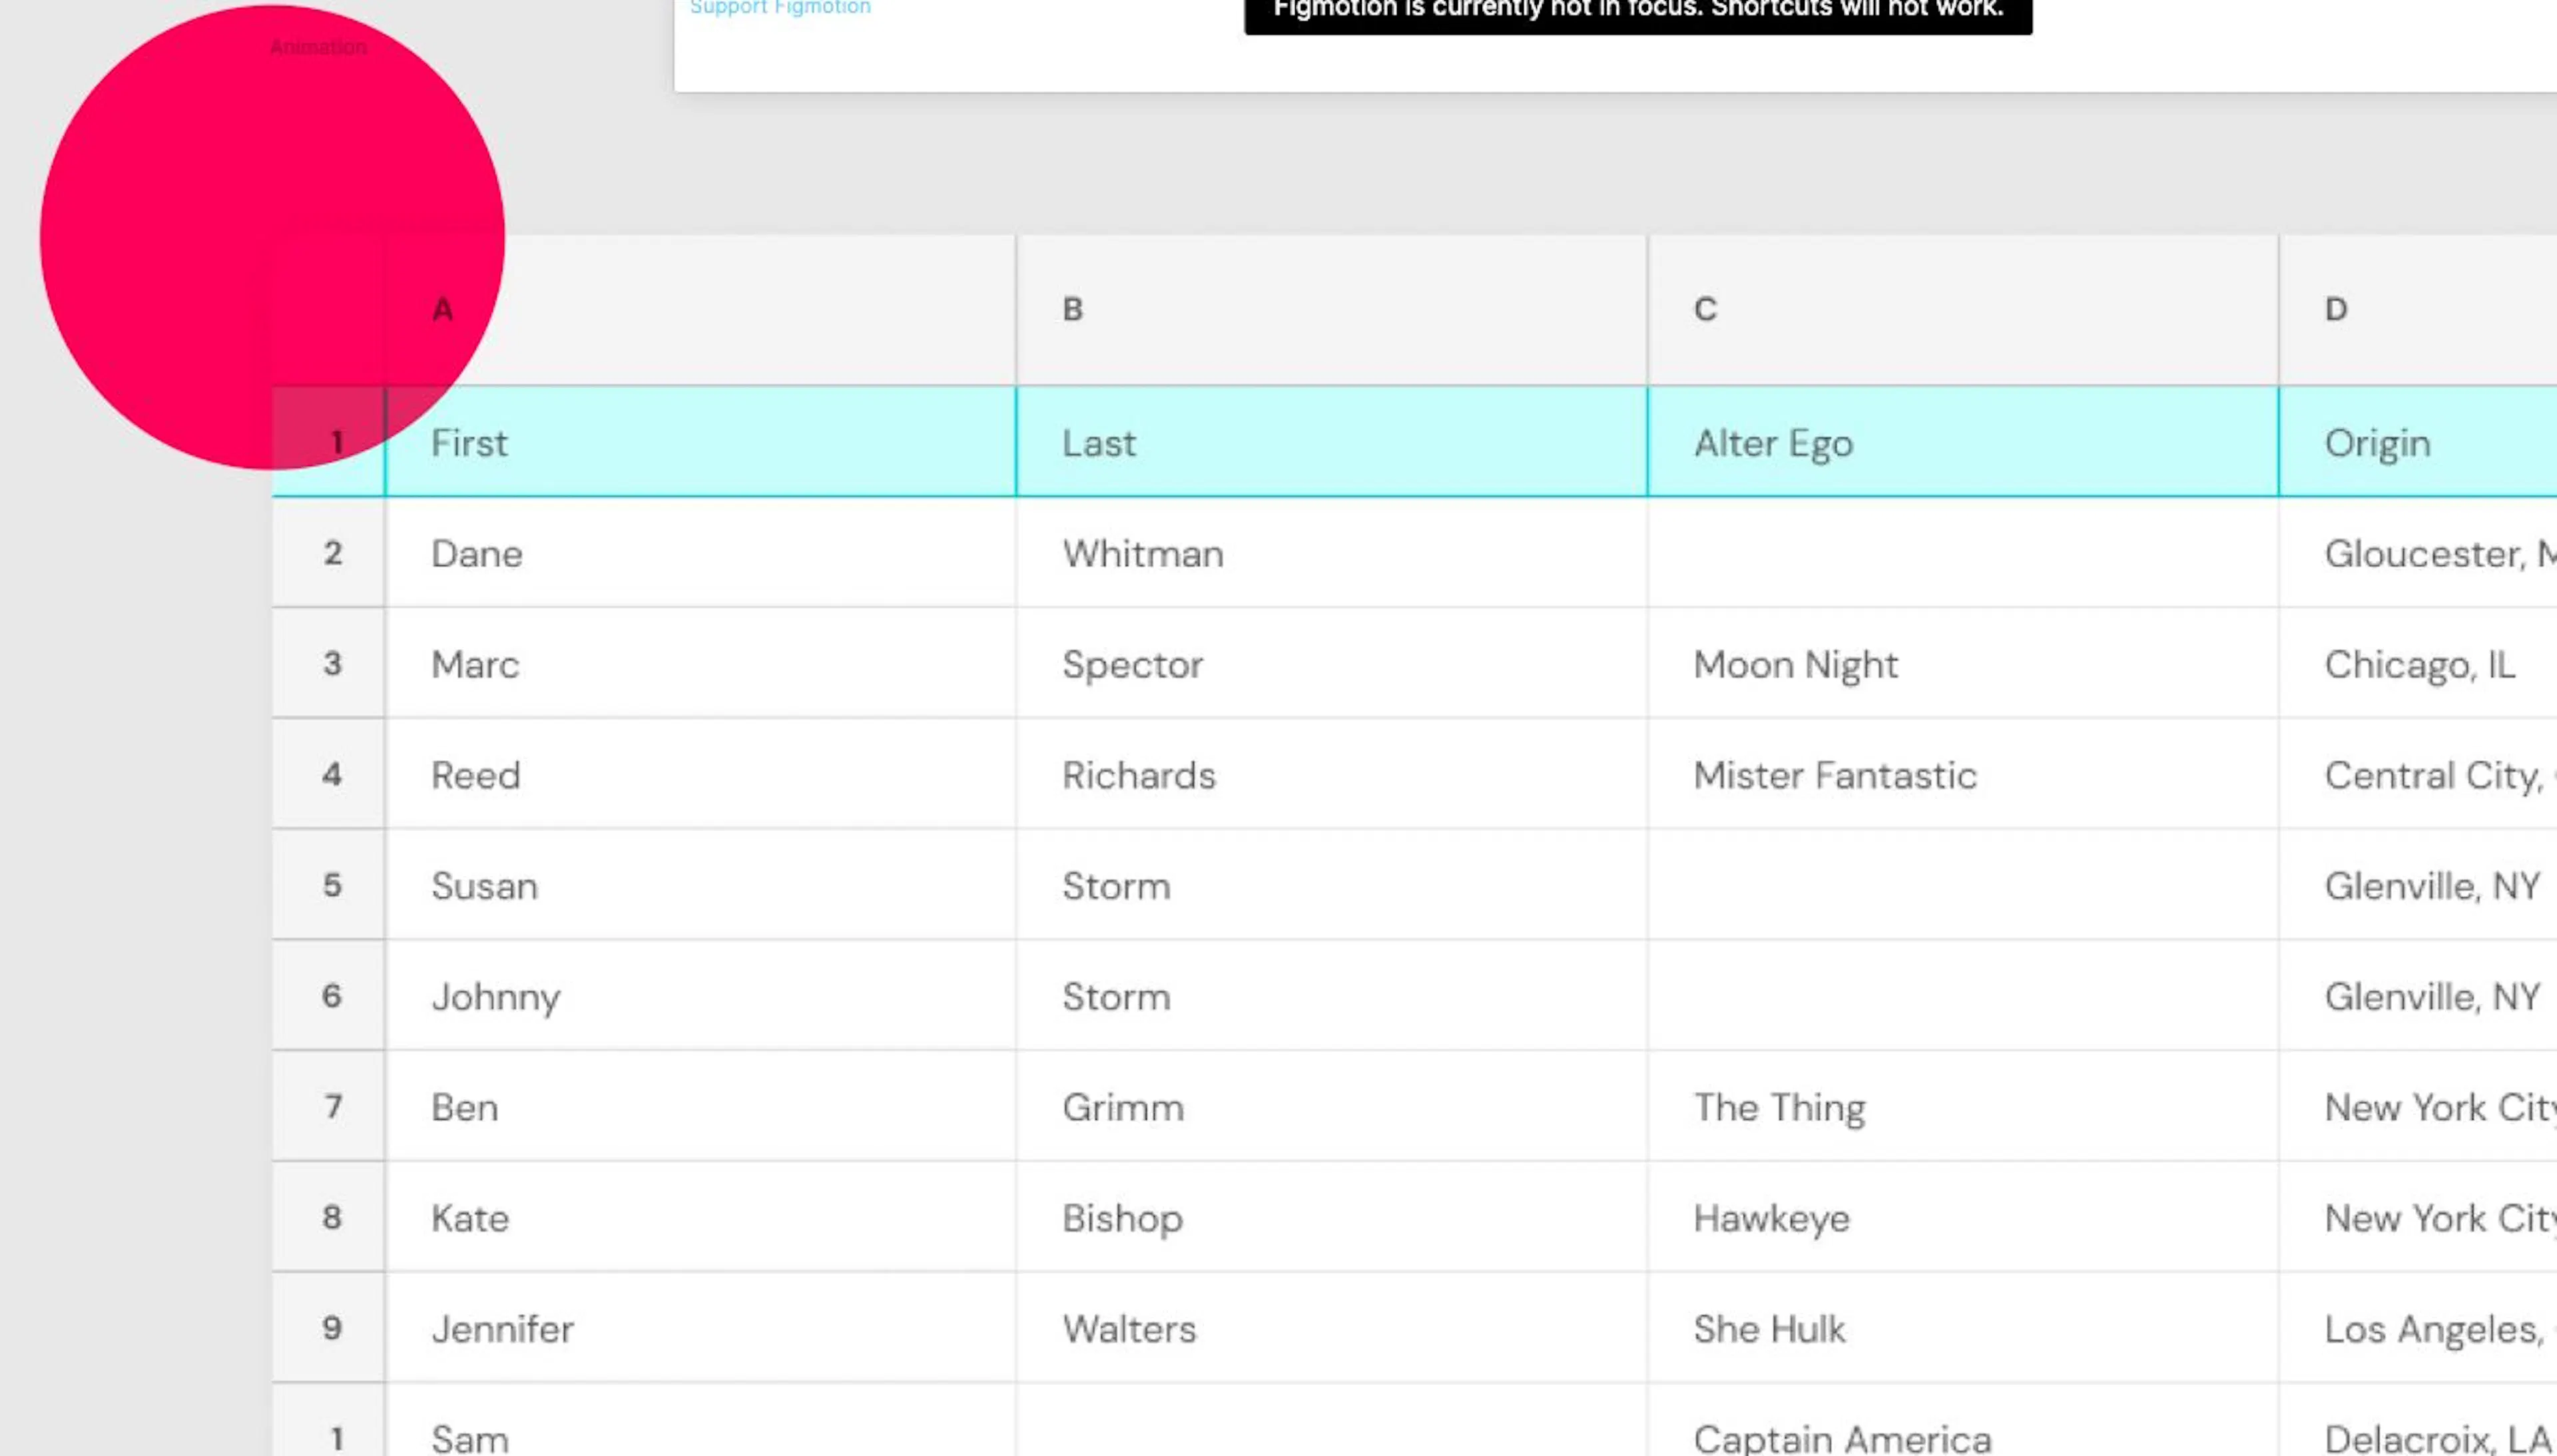The image size is (2557, 1456).
Task: Select column D header
Action: [2418, 310]
